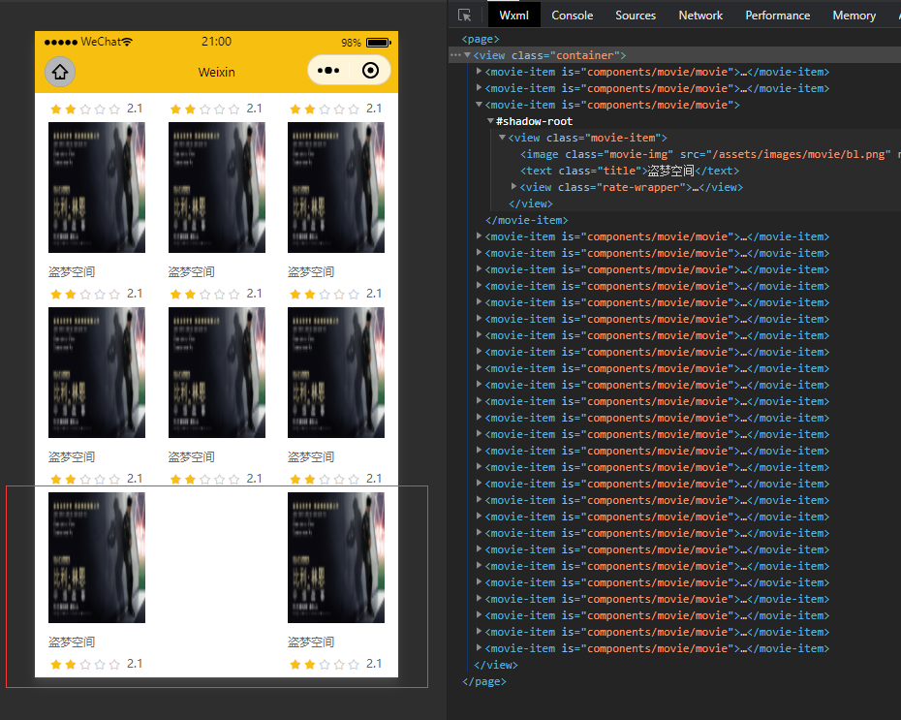
Task: Tap the Weixin title in the navigation bar
Action: pos(217,73)
